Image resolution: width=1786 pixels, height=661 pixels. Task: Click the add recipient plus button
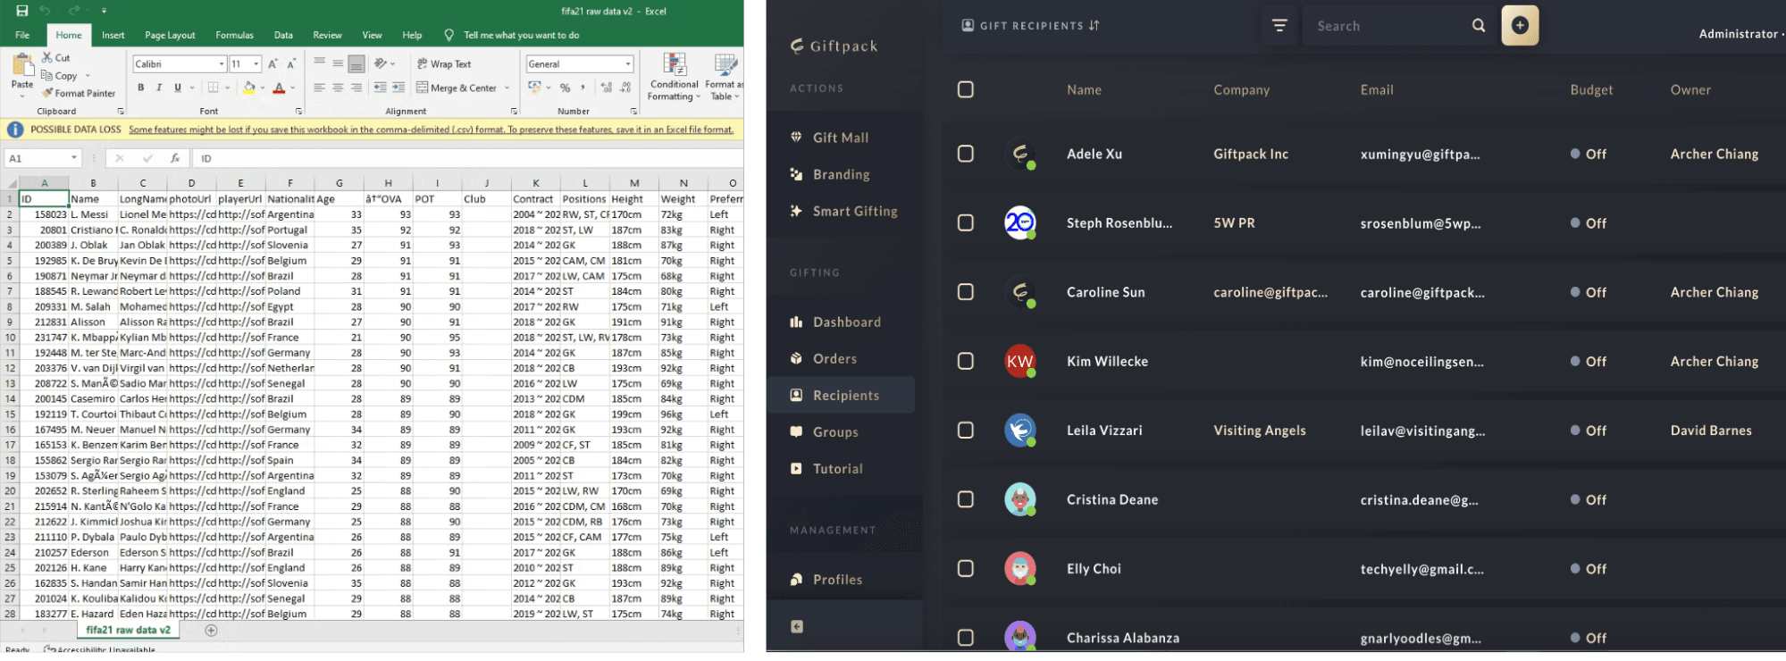(1520, 26)
